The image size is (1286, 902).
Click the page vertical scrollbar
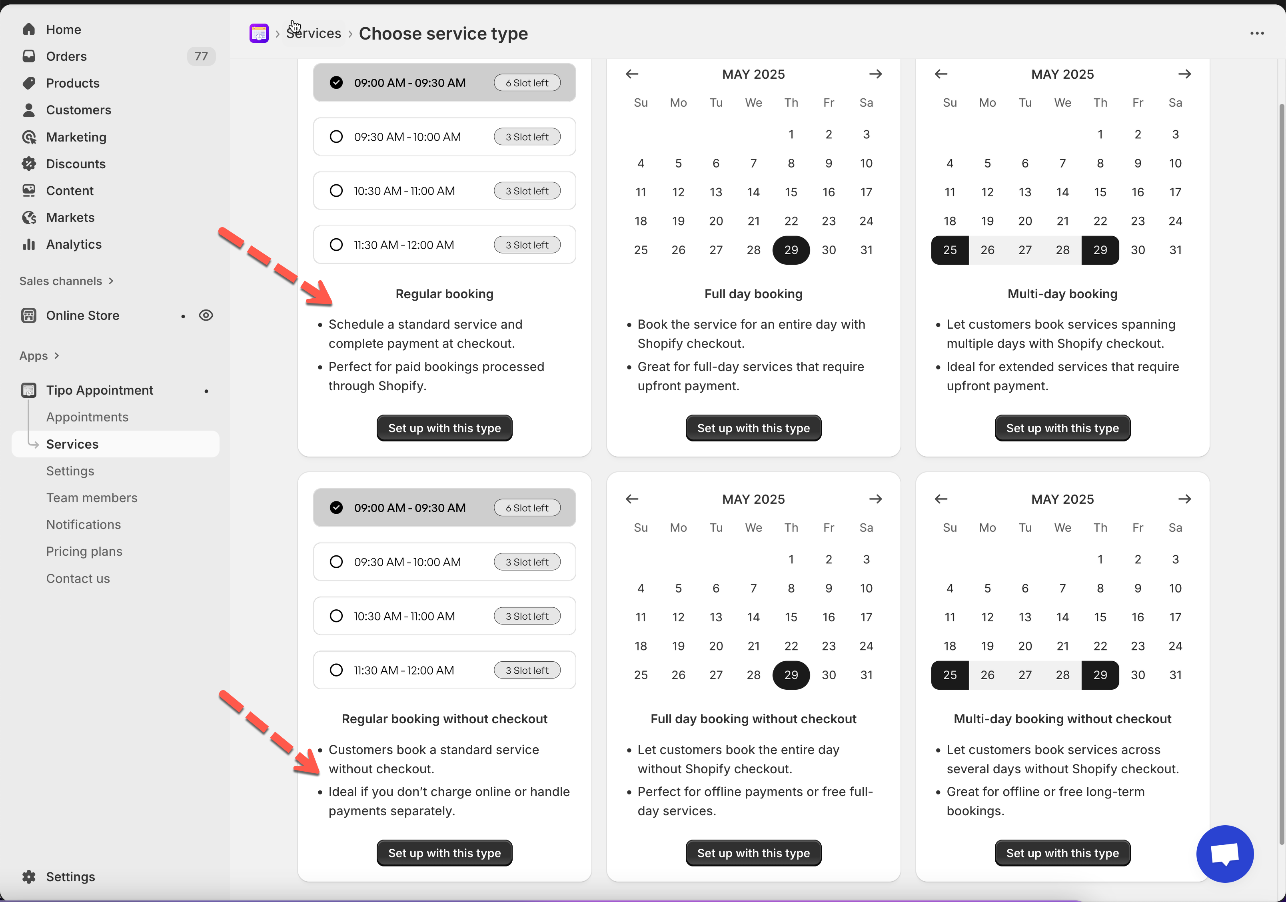1281,448
